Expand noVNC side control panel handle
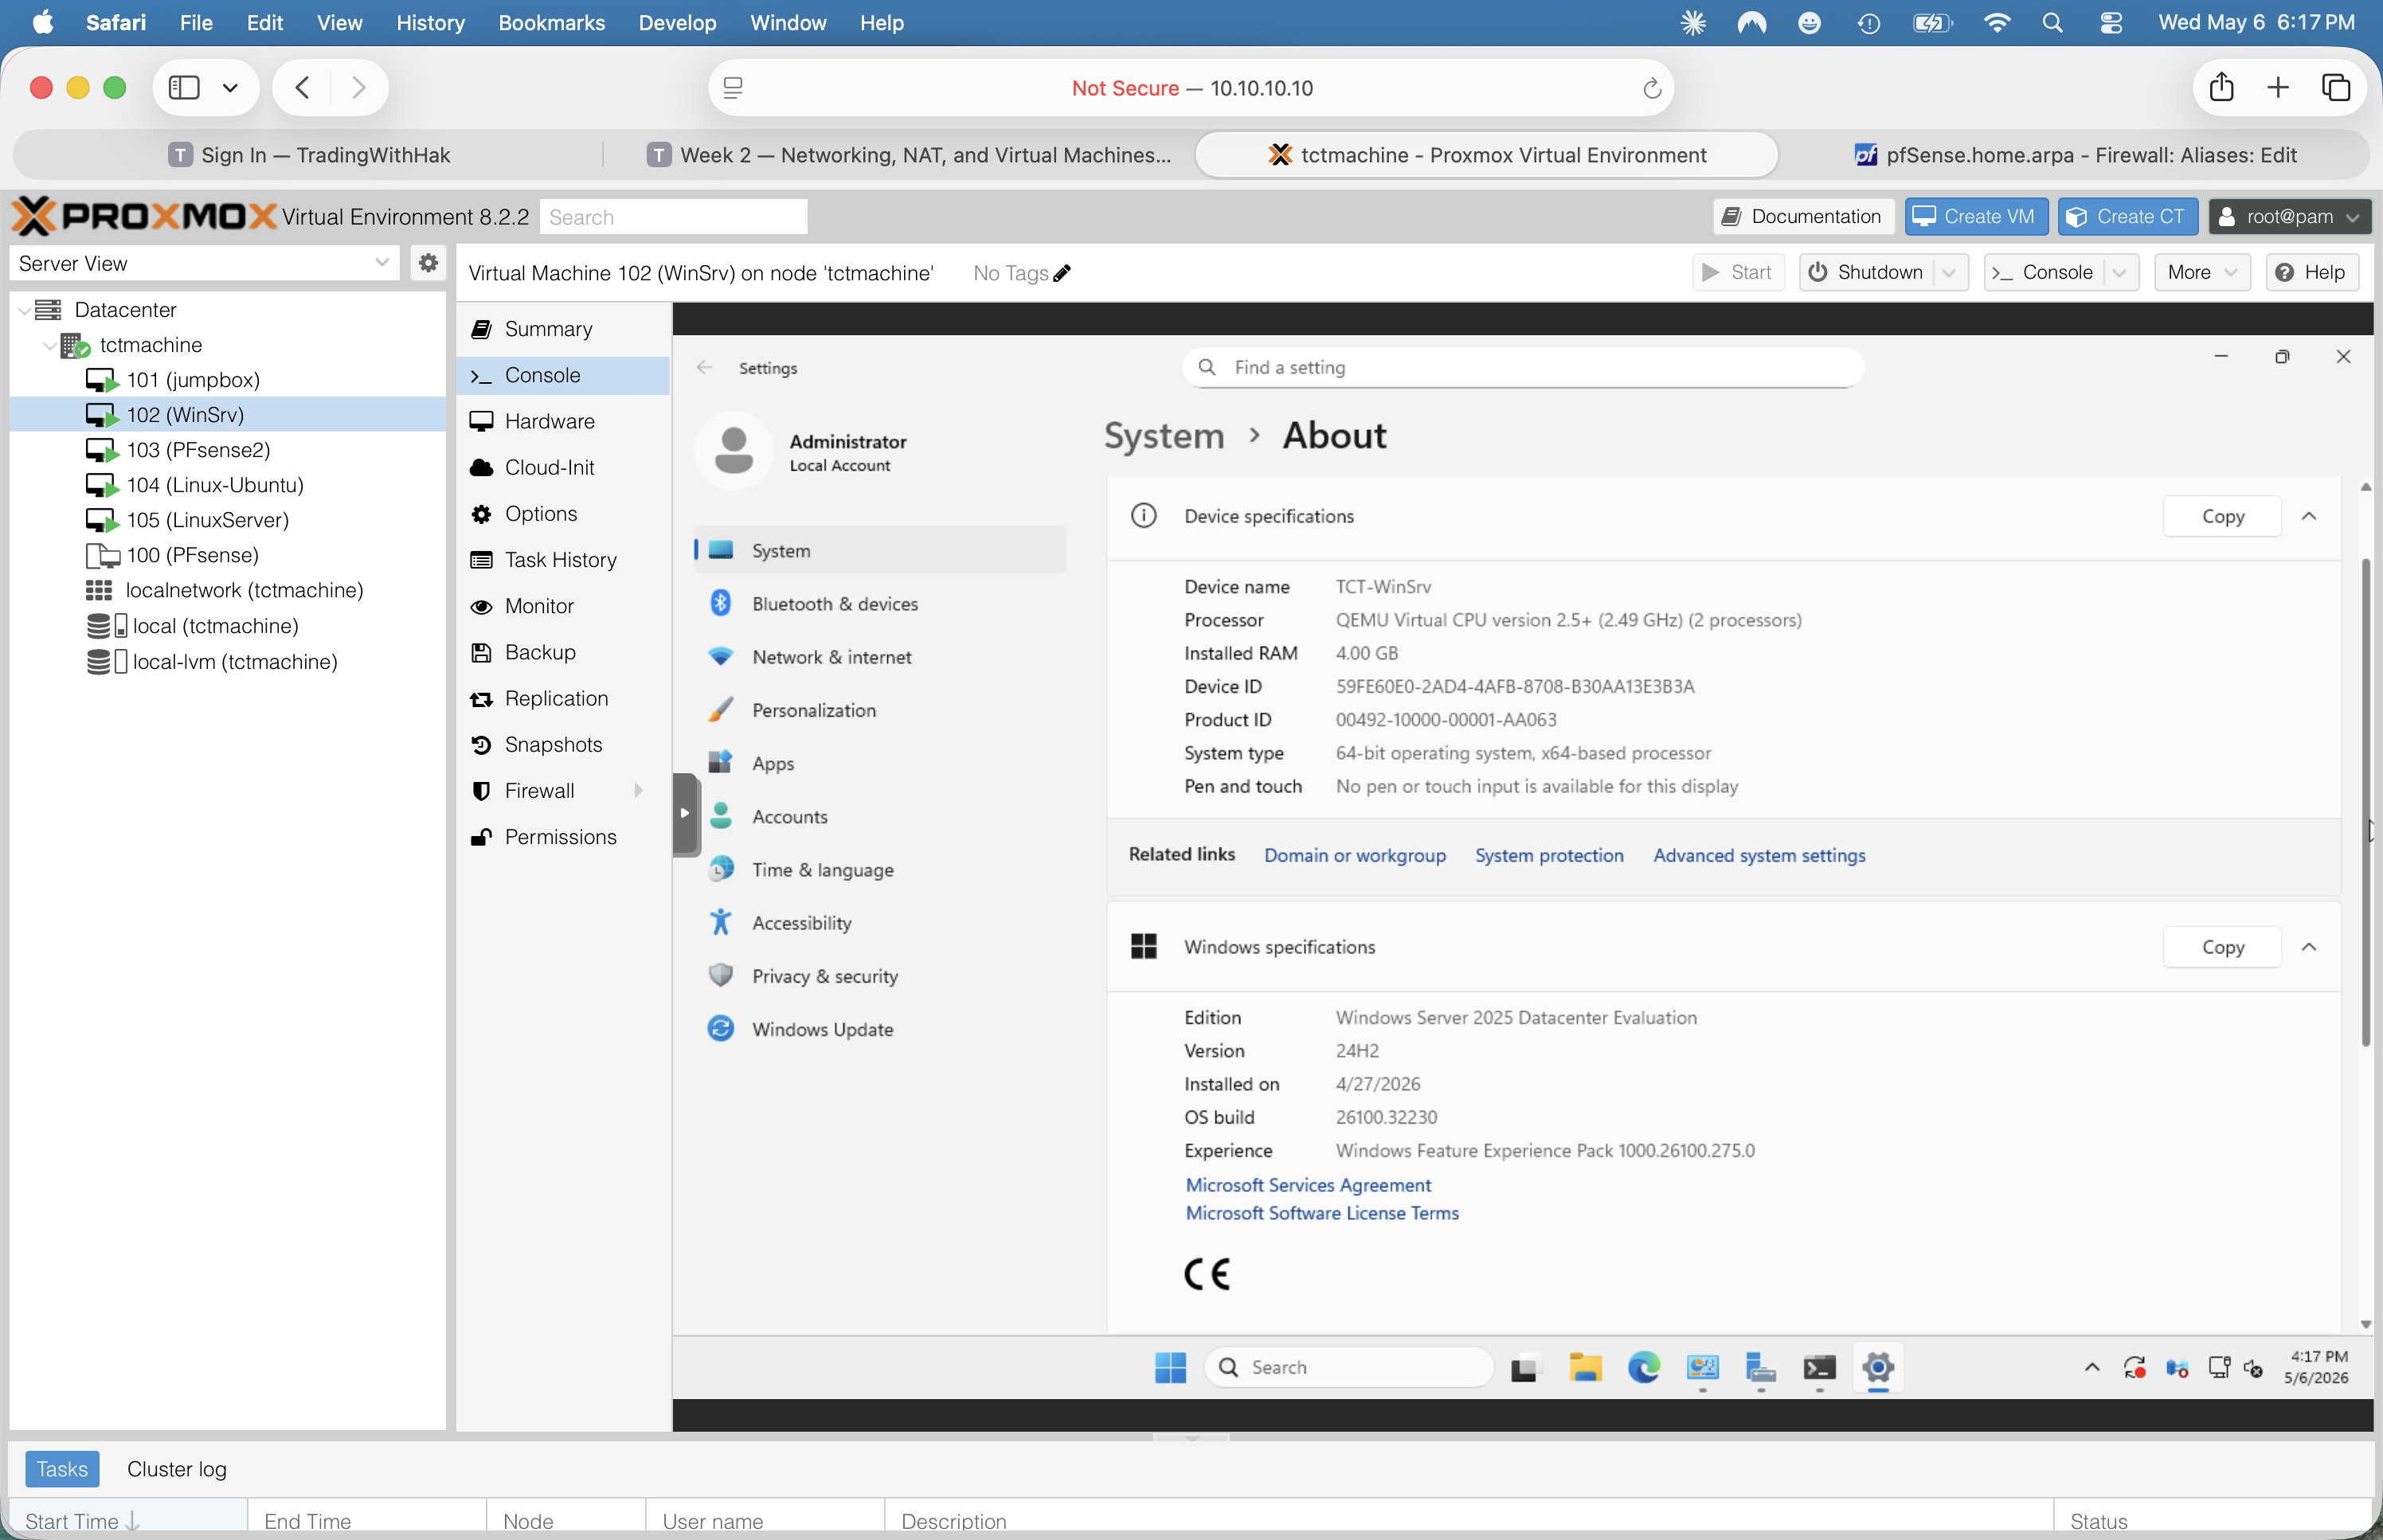Viewport: 2383px width, 1540px height. point(685,814)
